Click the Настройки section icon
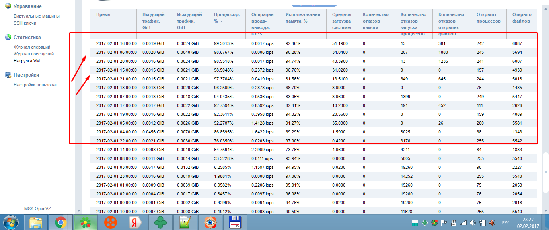Viewport: 549px width, 230px height. [8, 75]
